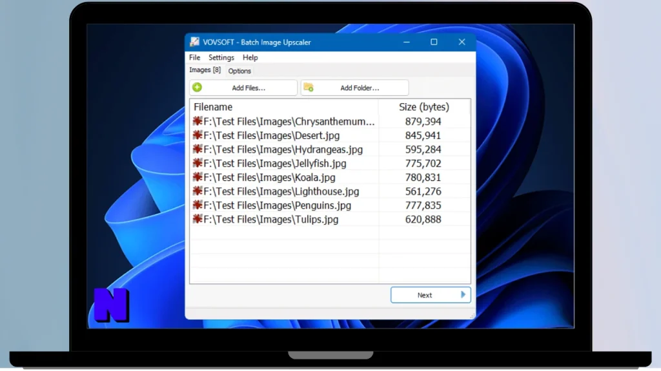Click the size value 780,831
Screen dimensions: 661x371
[x=423, y=178]
